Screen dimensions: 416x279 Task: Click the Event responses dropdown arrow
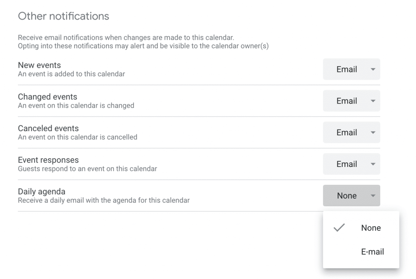(373, 164)
